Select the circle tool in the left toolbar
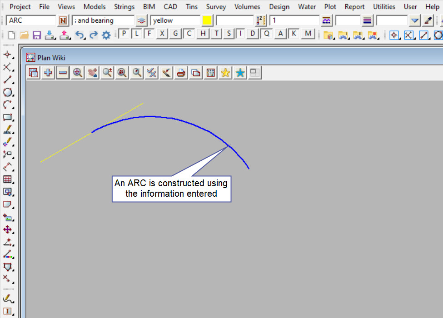 click(7, 93)
